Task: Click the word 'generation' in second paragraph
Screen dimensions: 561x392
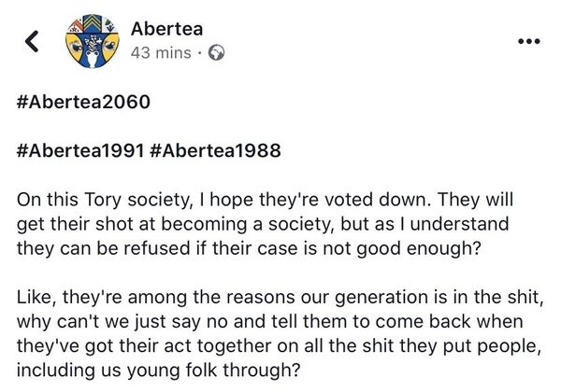Action: [x=366, y=297]
